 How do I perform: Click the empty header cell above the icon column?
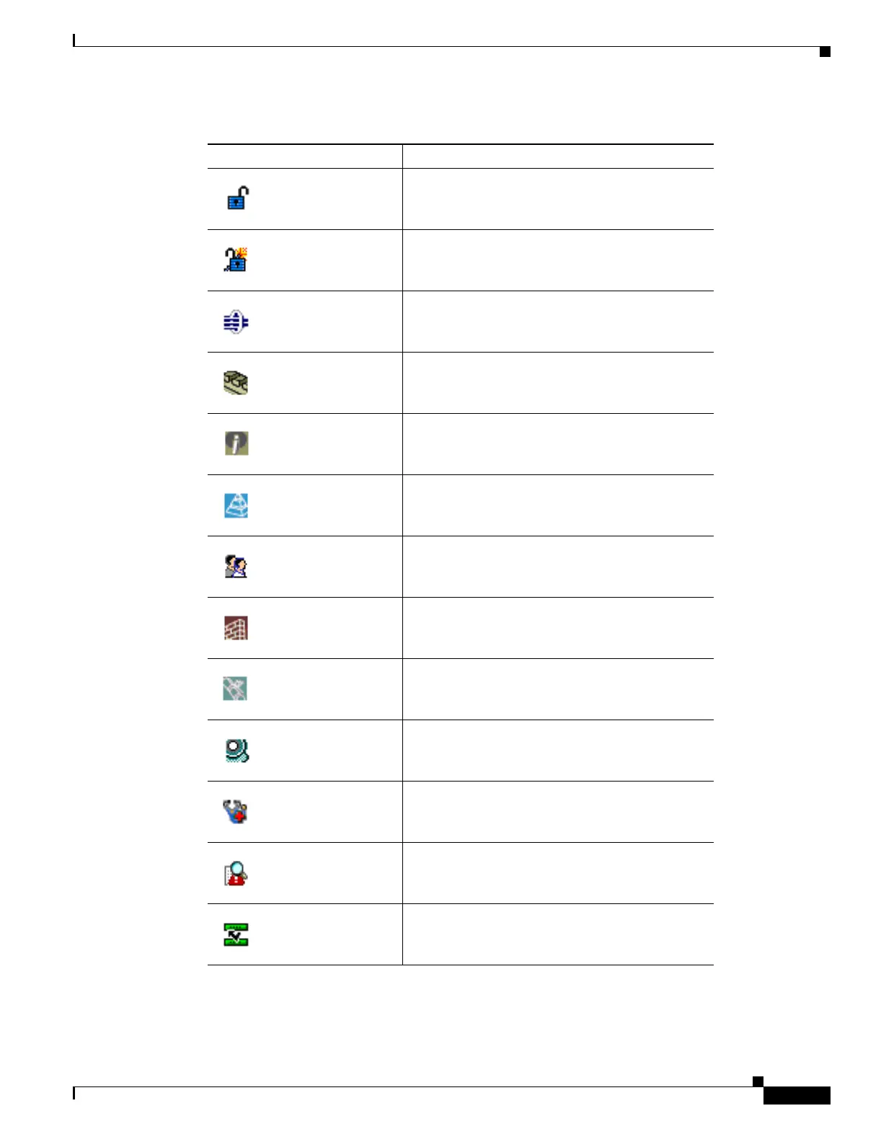click(305, 156)
